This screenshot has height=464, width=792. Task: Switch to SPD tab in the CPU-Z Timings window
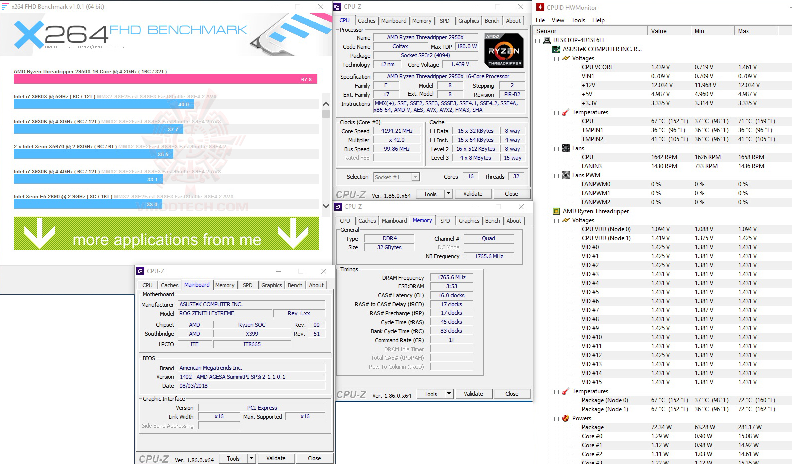tap(445, 221)
